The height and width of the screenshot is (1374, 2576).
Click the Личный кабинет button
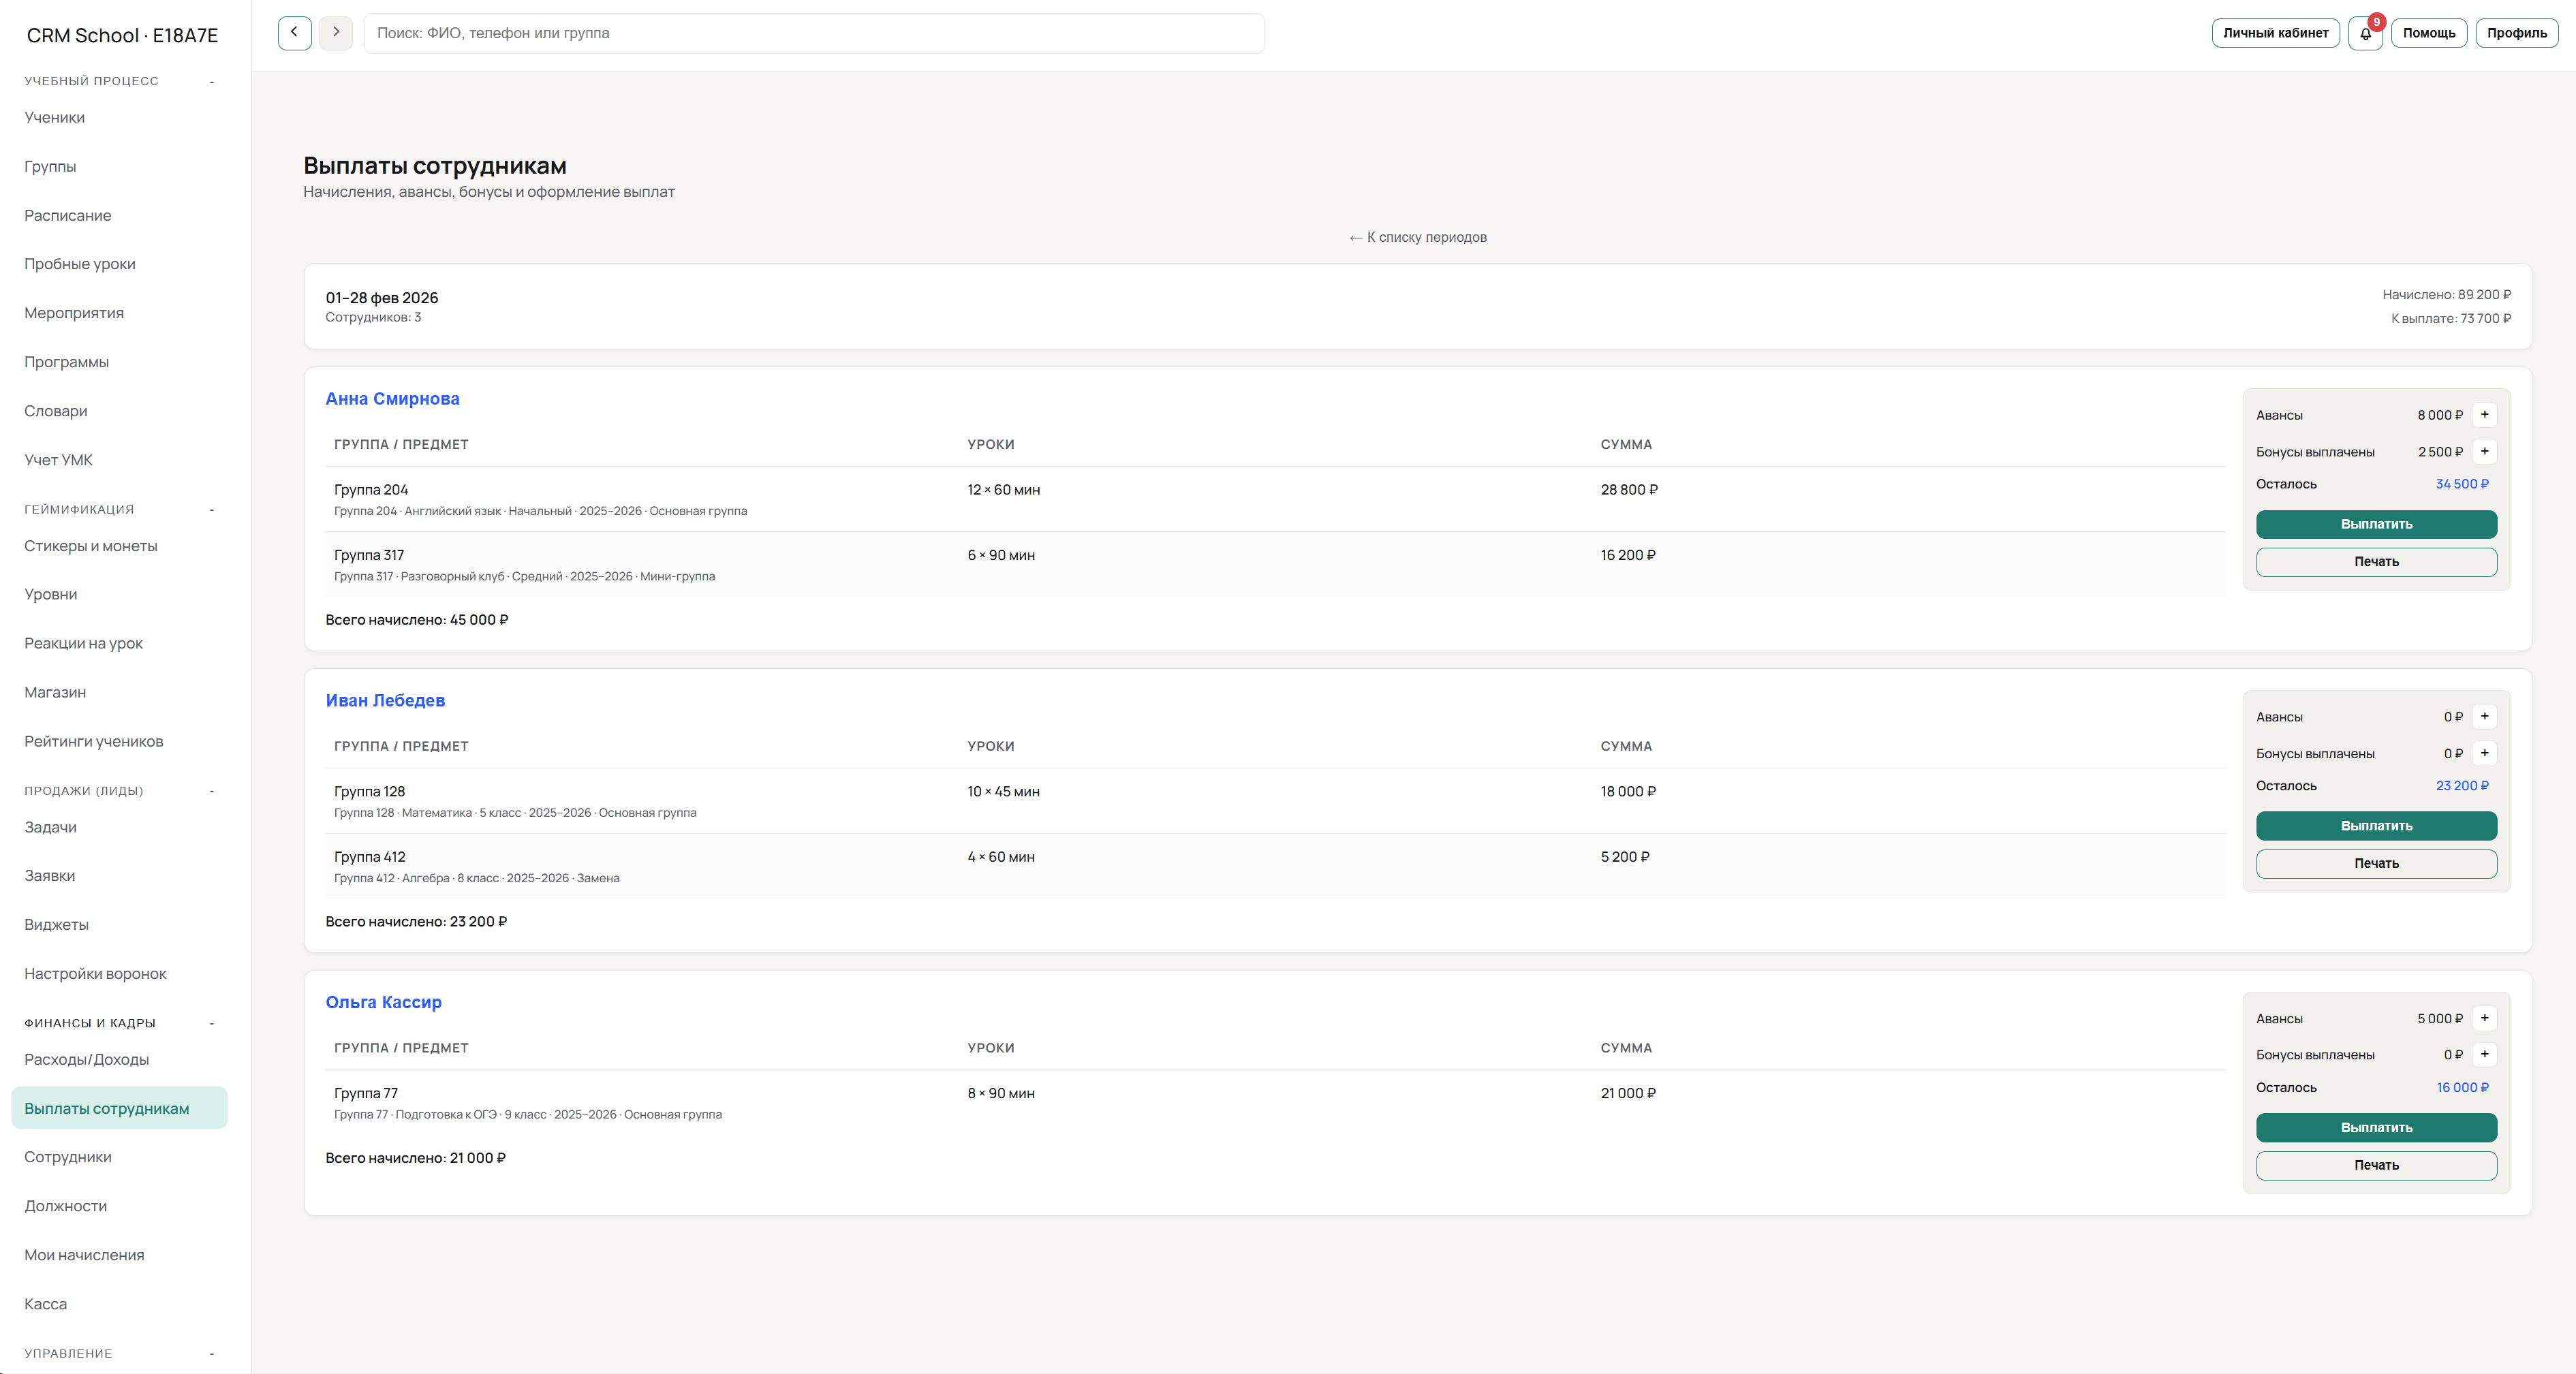2276,32
